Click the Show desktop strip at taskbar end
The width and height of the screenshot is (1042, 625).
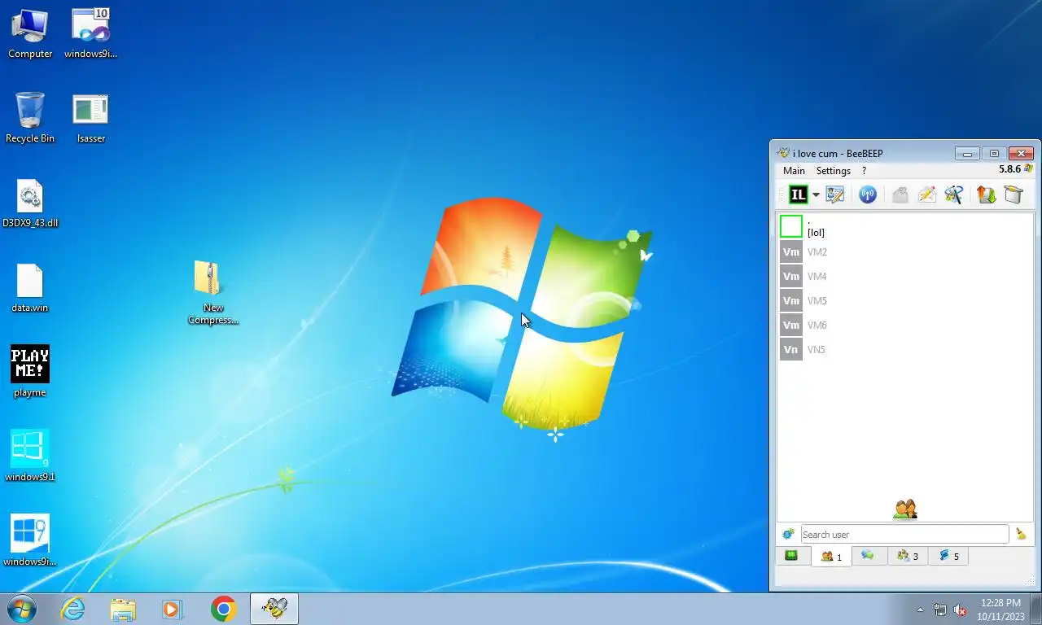coord(1035,610)
